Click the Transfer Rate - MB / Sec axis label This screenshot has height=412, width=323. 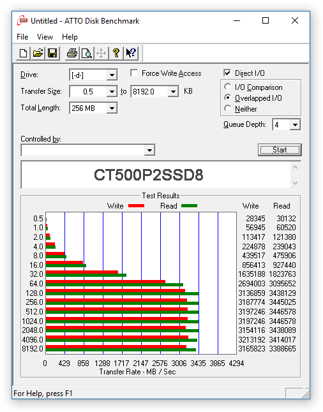tap(138, 372)
